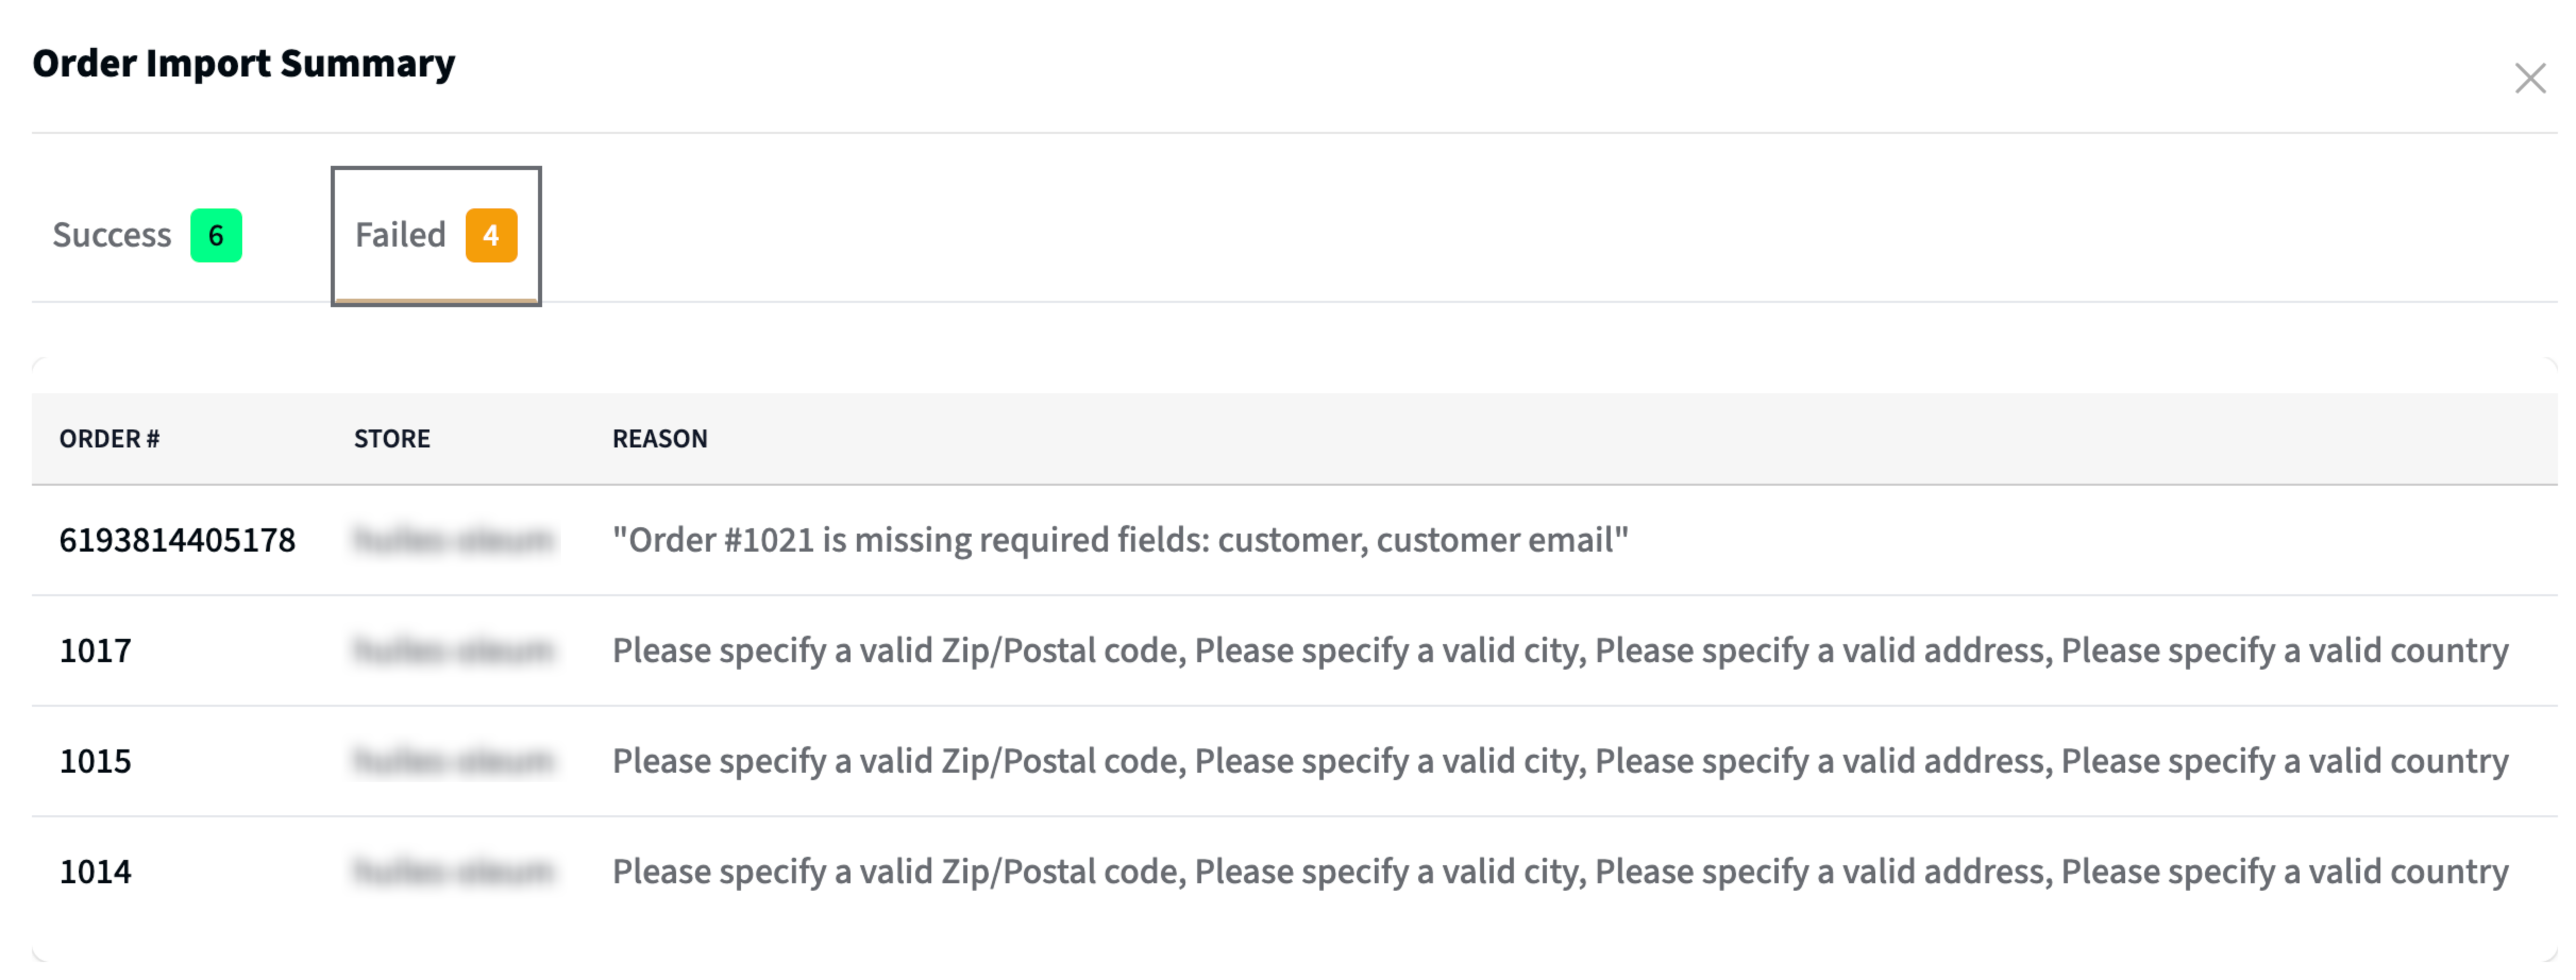Click the failure reason for order 1017
Screen dimensions: 2576x980
coord(1560,651)
